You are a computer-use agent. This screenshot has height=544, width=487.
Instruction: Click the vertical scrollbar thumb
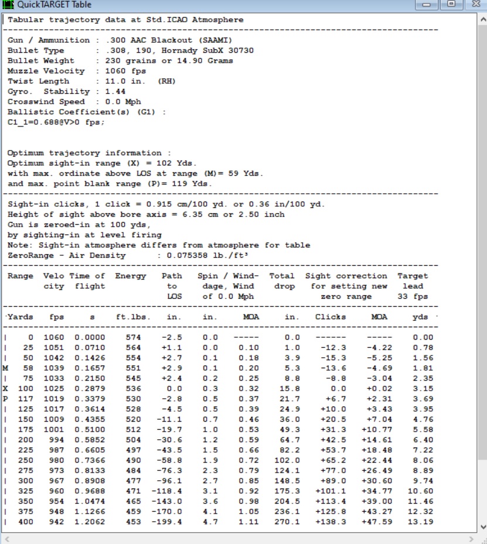coord(483,242)
